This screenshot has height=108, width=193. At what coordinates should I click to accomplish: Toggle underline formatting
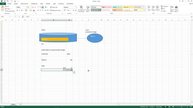pos(22,10)
